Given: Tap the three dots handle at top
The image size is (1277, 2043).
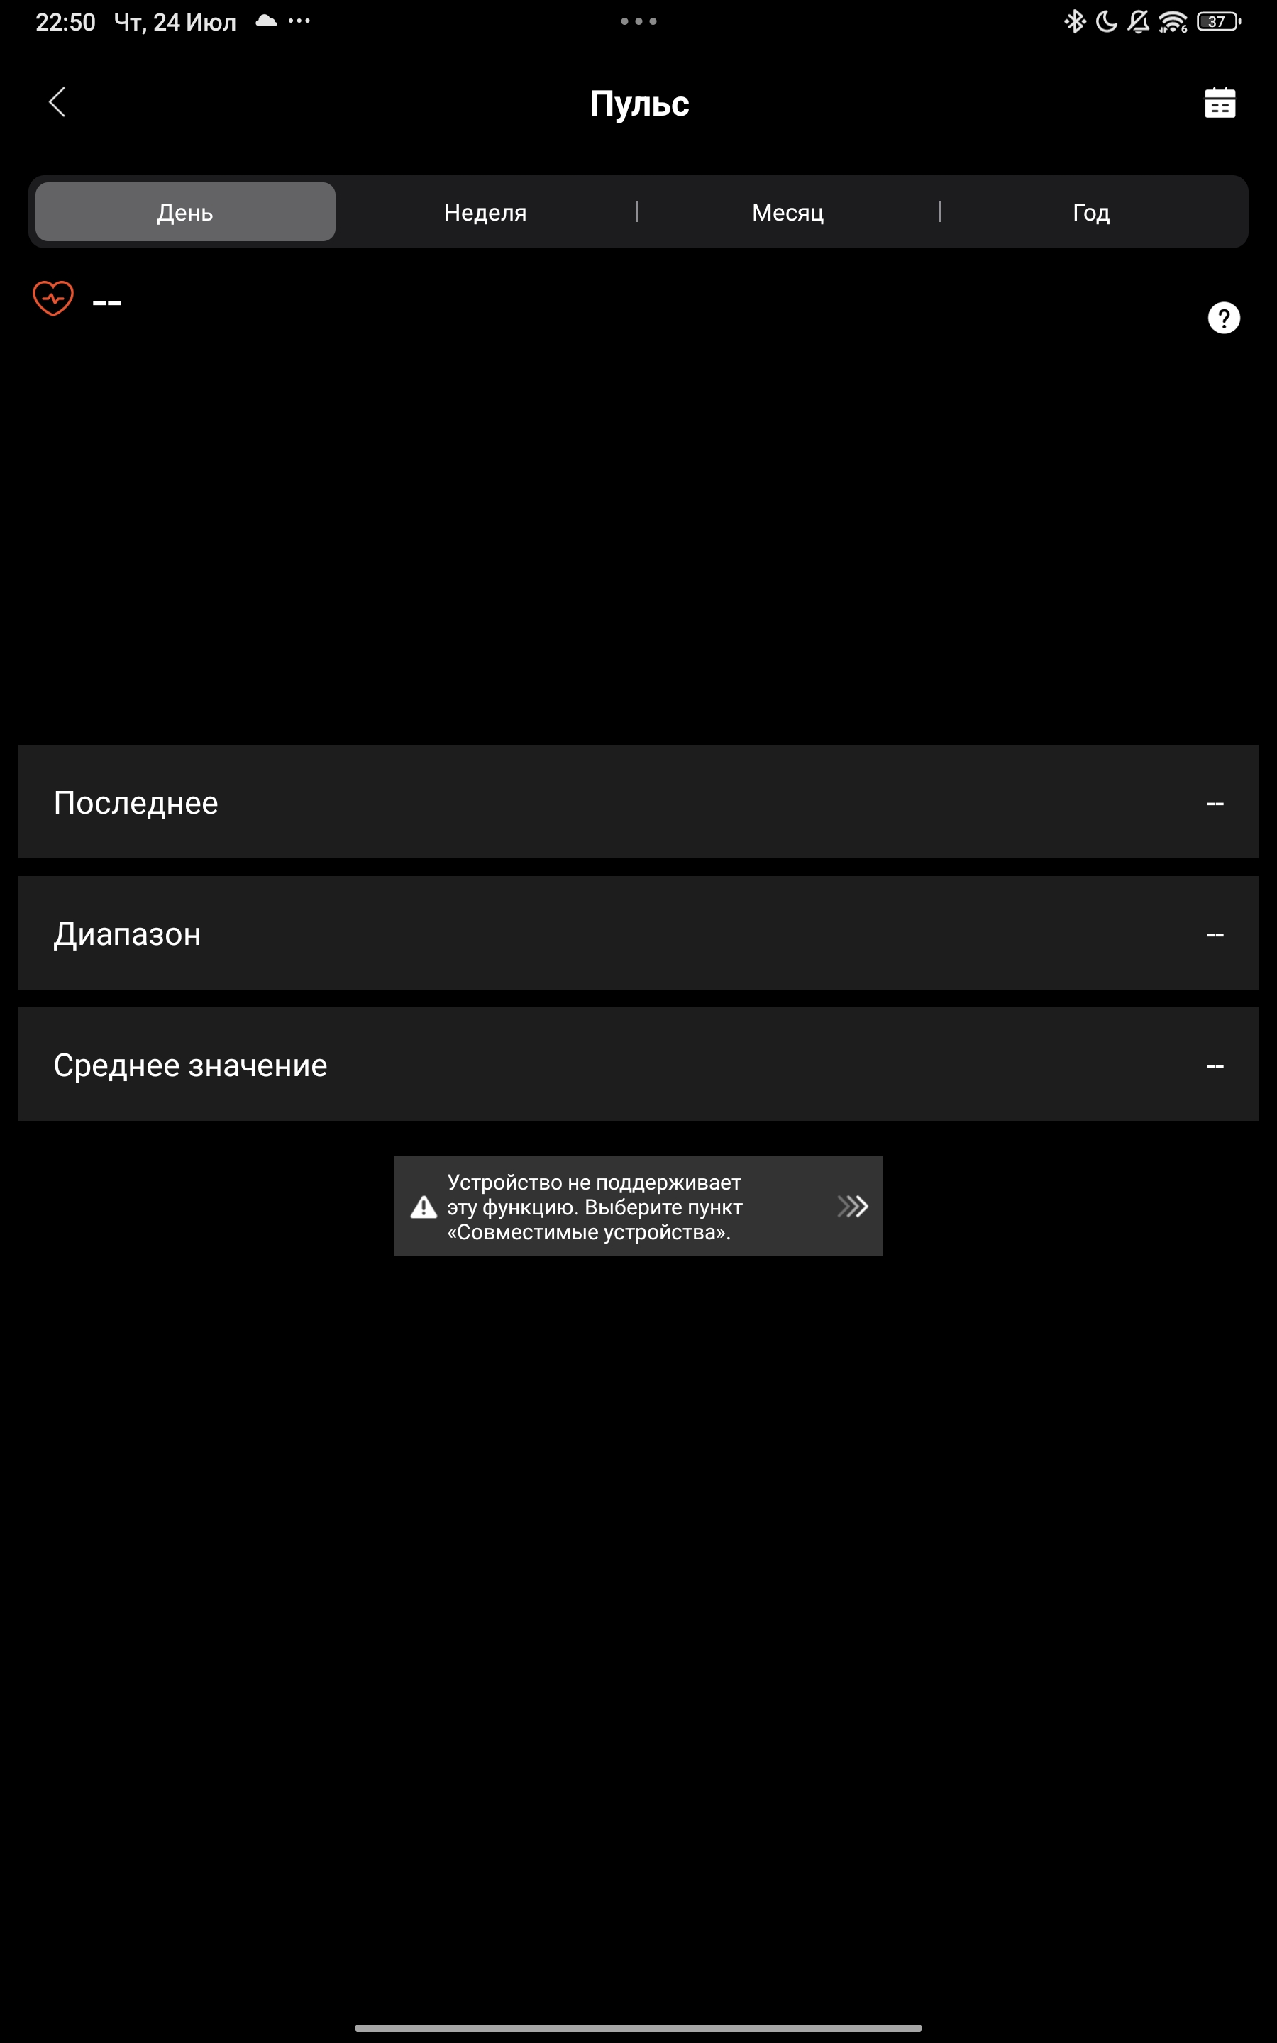Looking at the screenshot, I should point(638,21).
